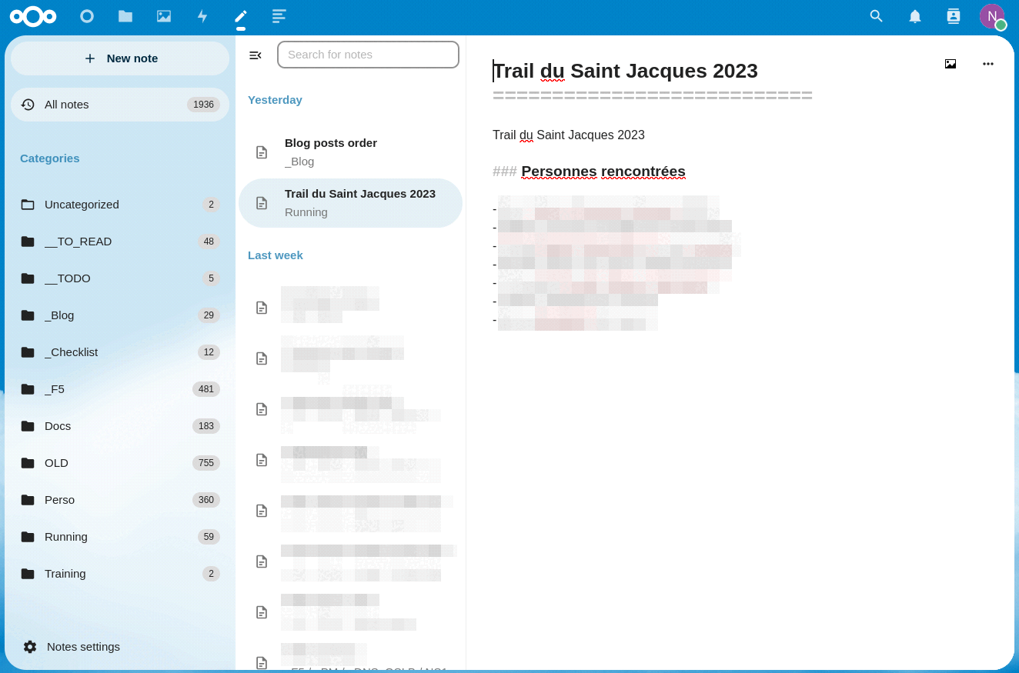Open the Nextcloud Files app icon

[125, 16]
